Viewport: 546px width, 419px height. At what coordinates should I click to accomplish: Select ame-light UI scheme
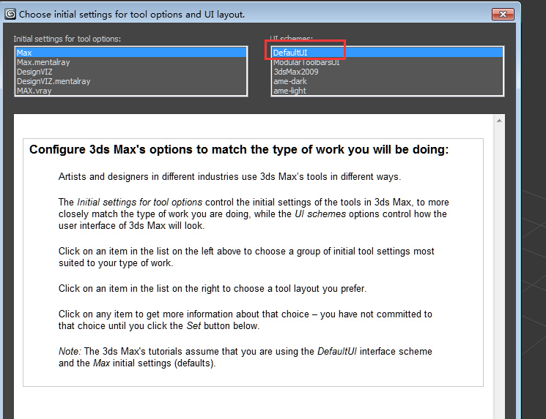[x=388, y=91]
